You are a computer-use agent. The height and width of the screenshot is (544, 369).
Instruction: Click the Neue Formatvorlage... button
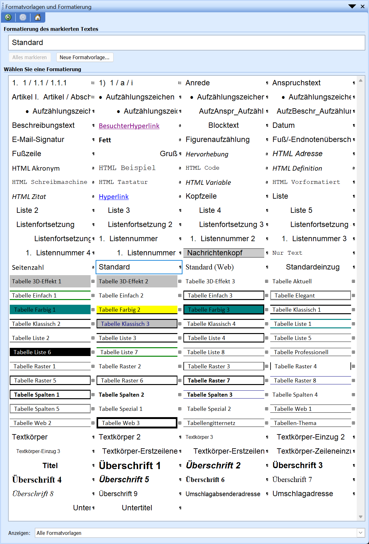point(85,57)
